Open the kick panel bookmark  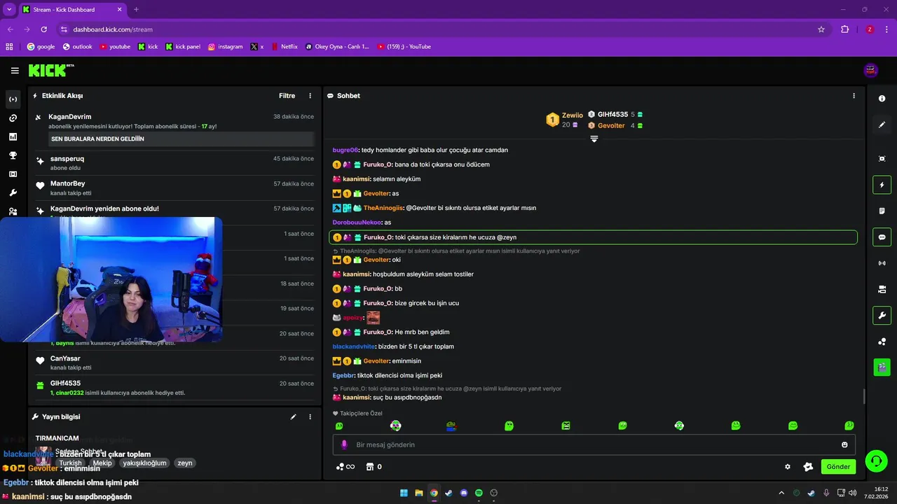tap(183, 47)
